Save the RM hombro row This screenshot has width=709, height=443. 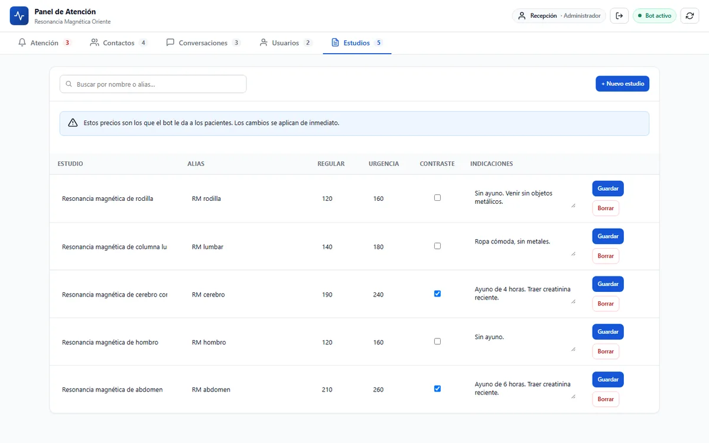[x=608, y=332]
